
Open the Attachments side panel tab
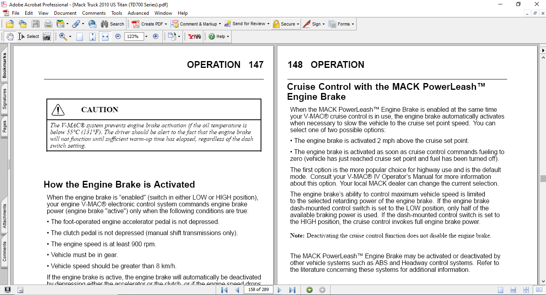(4, 217)
